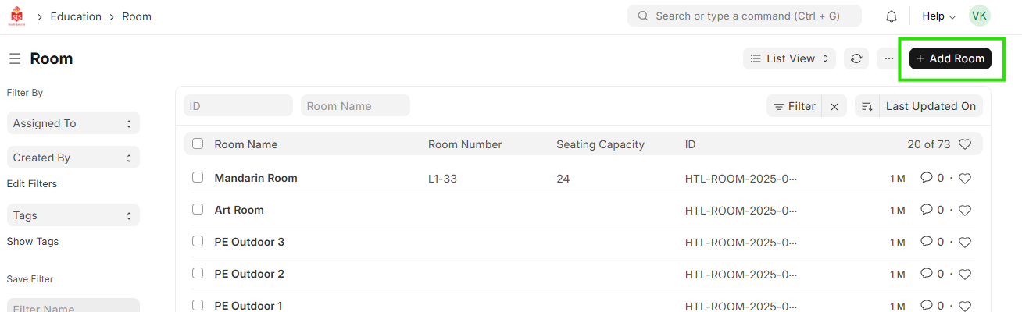The image size is (1022, 312).
Task: Open the three-dots more options menu
Action: (889, 58)
